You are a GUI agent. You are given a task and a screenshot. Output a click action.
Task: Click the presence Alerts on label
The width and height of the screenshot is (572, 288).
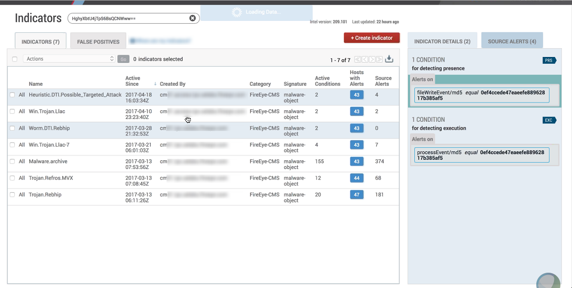pyautogui.click(x=423, y=79)
